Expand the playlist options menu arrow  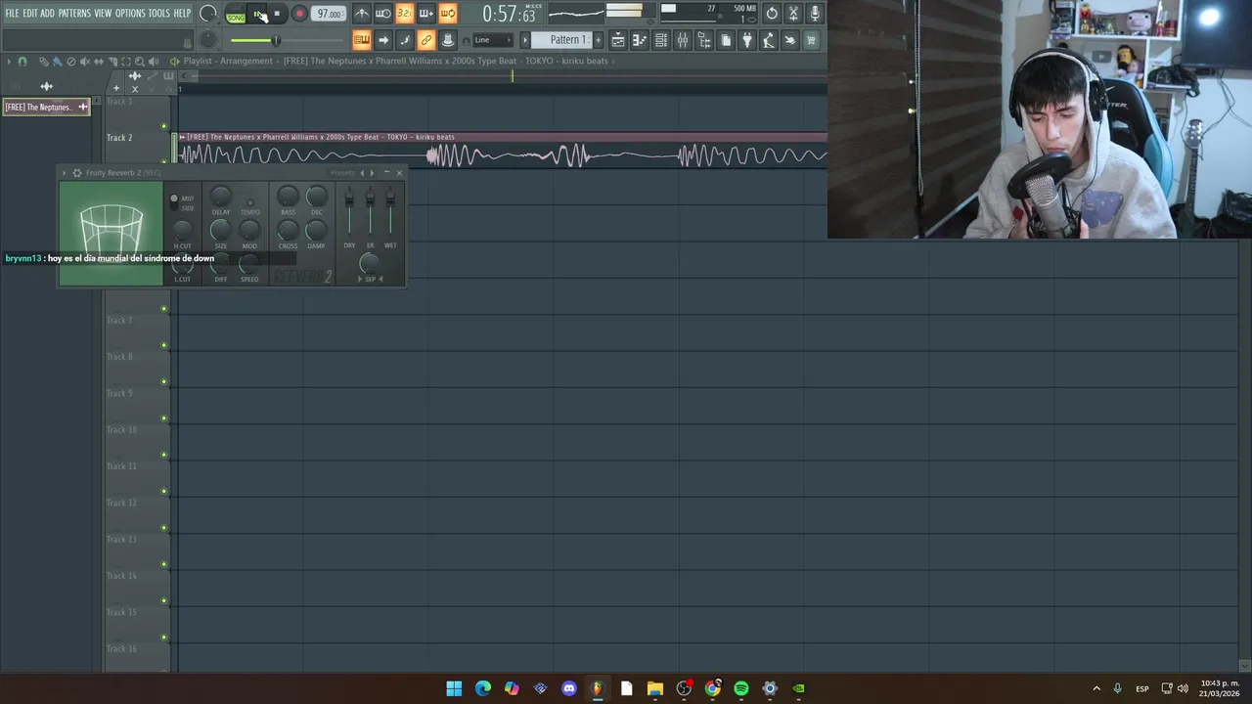point(9,62)
